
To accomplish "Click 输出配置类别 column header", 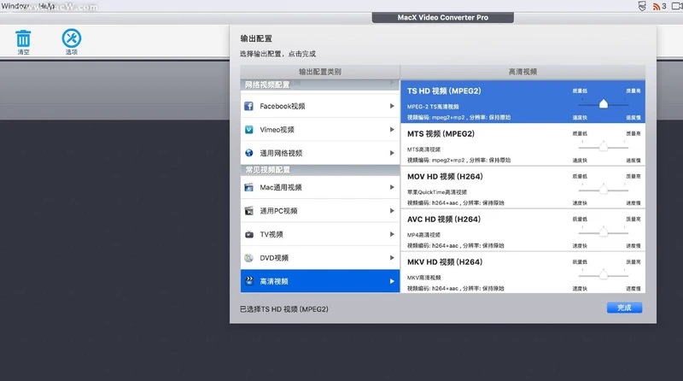I will click(x=320, y=72).
